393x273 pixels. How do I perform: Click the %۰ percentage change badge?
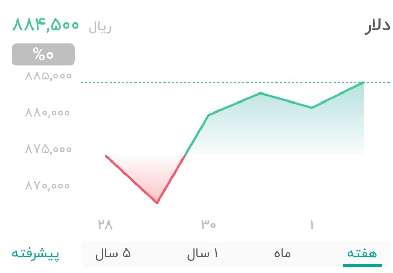[43, 54]
